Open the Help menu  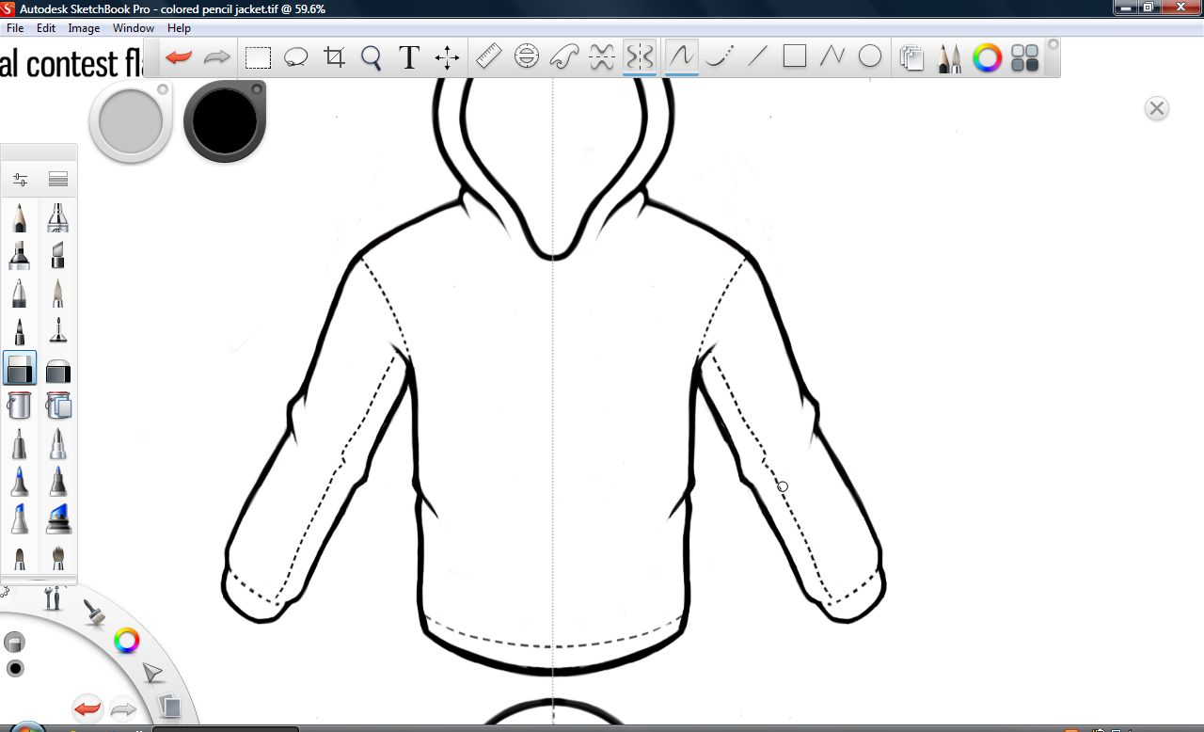click(x=179, y=28)
